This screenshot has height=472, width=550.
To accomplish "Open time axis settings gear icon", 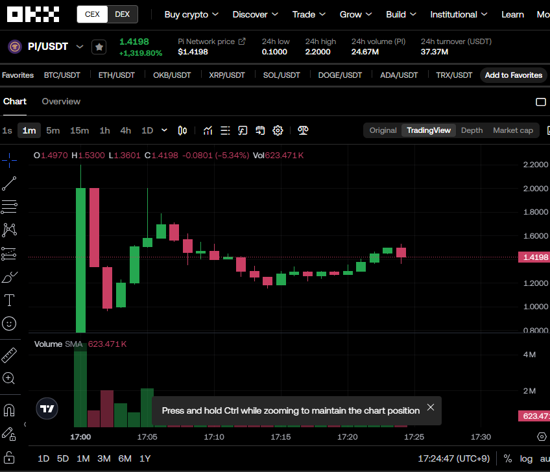I will 542,436.
